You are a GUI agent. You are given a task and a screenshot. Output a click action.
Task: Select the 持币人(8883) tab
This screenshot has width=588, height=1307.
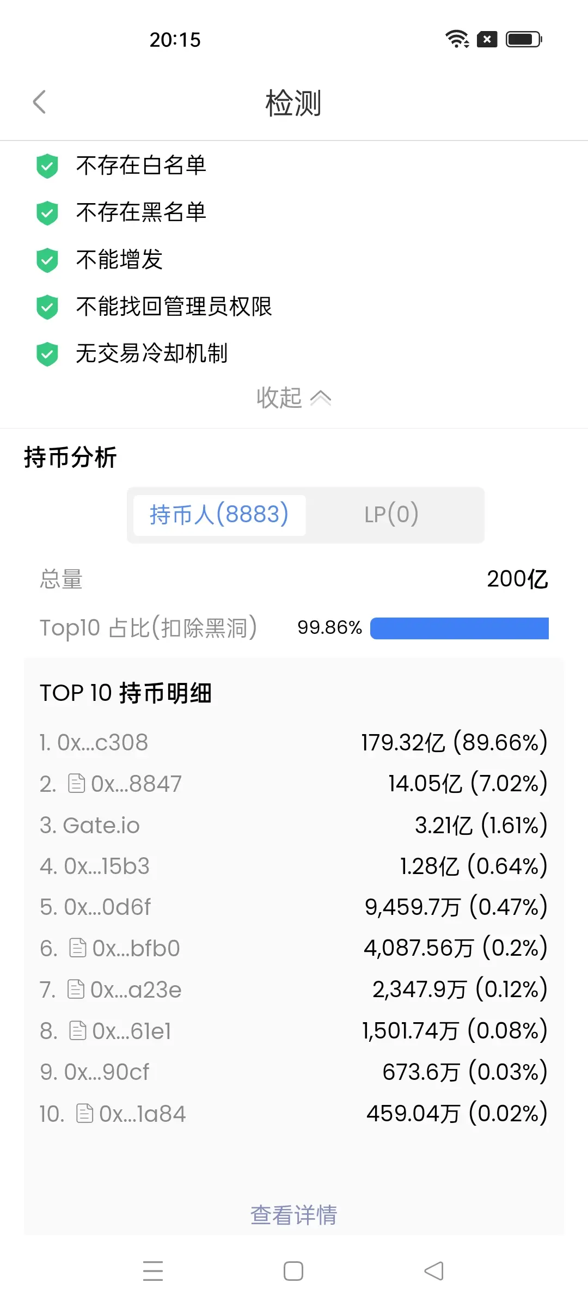[219, 515]
